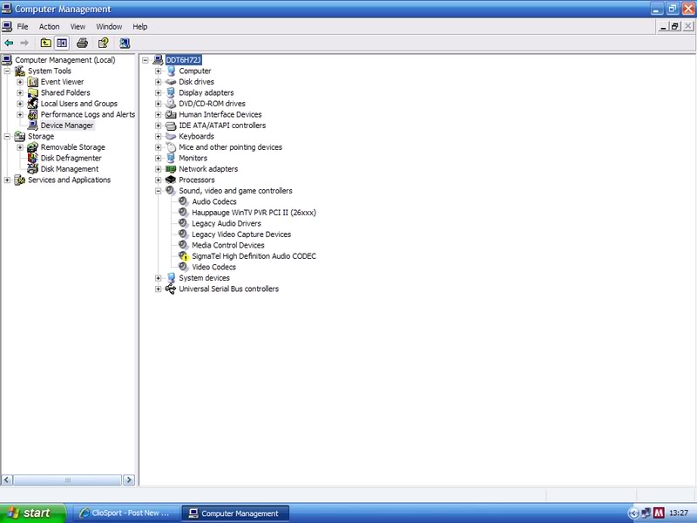Select the SigmaTel High Definition Audio CODEC device
697x523 pixels.
254,256
